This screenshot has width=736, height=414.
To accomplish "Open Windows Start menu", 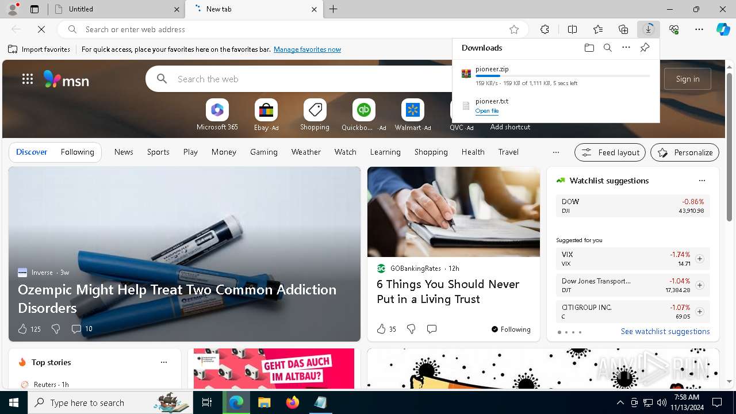I will click(14, 402).
